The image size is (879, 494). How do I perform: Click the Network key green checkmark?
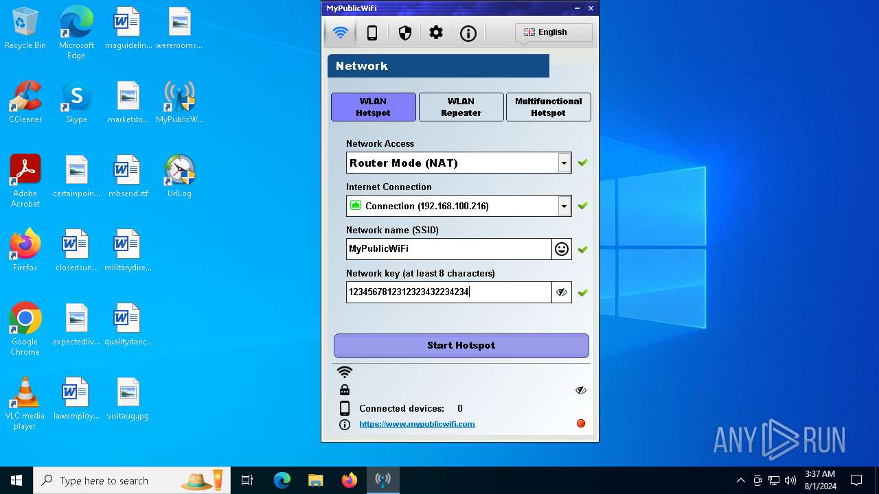[583, 293]
